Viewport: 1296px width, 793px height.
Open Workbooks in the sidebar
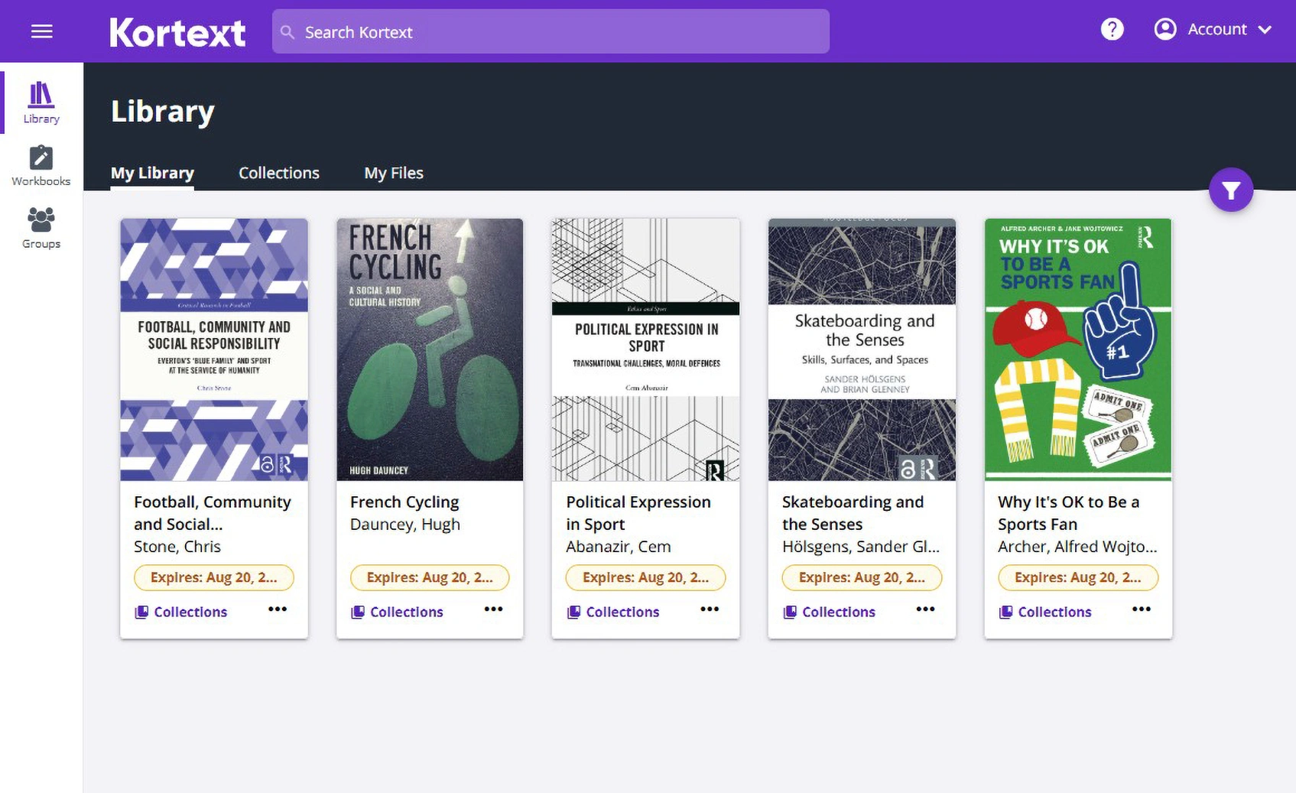point(41,166)
